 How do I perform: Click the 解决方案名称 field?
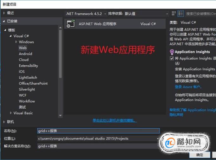tap(98, 146)
